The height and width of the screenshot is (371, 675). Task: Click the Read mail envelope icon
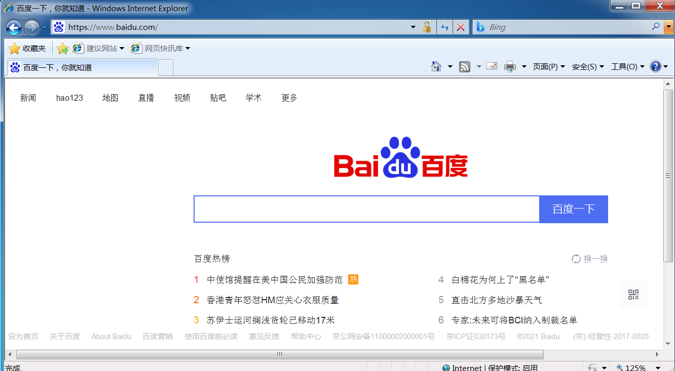pyautogui.click(x=492, y=66)
